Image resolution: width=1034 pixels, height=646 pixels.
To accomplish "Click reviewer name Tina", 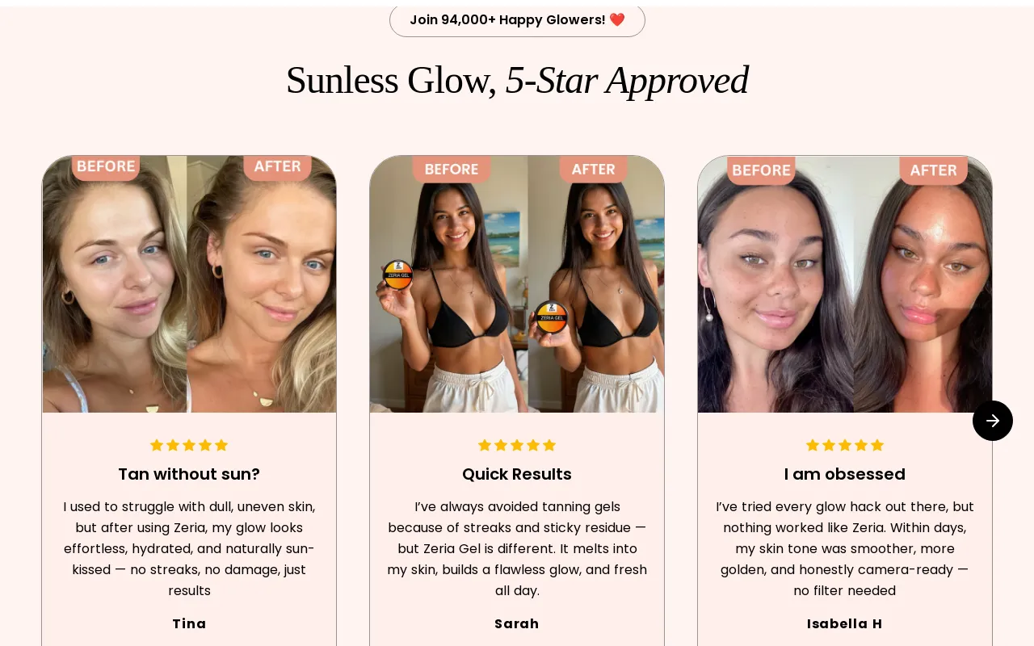I will 189,623.
